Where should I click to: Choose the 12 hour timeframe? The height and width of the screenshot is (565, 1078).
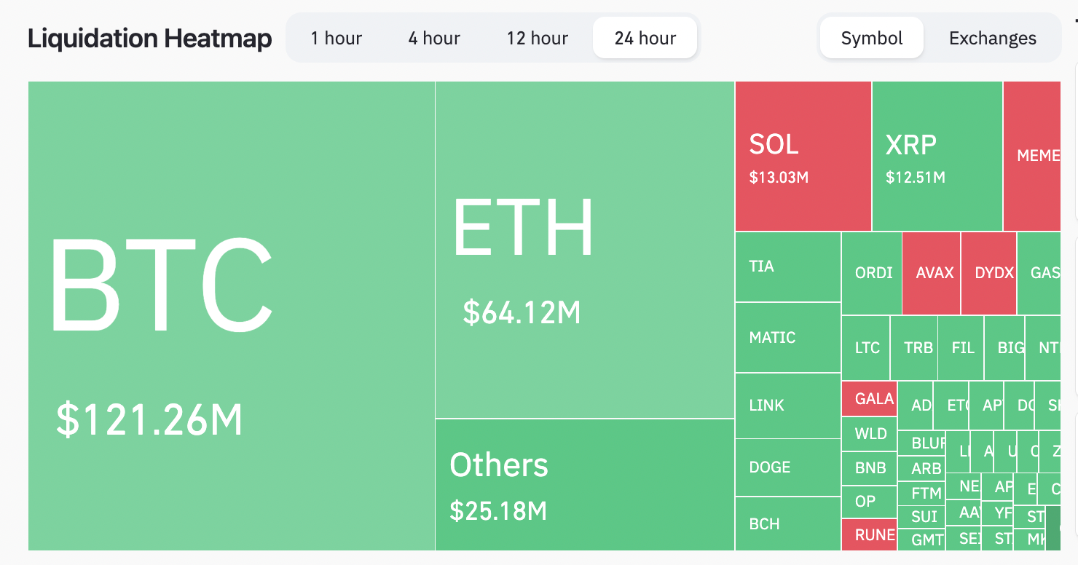[x=538, y=38]
